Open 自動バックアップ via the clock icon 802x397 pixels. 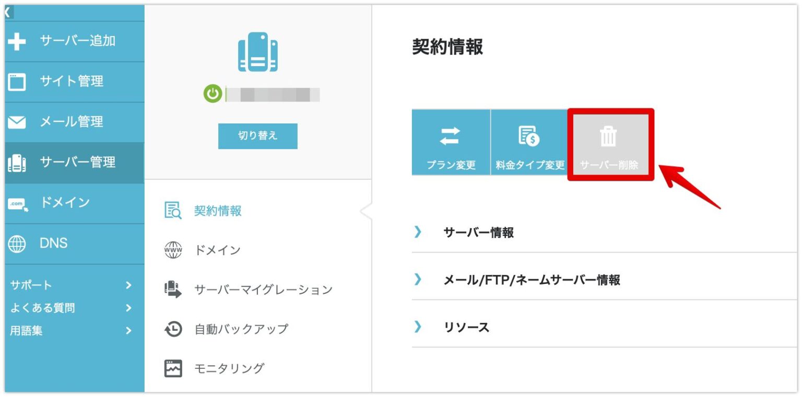click(x=173, y=329)
